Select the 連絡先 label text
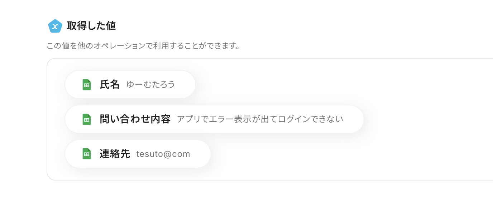 115,154
